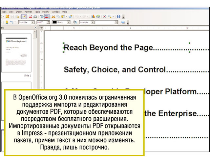Click the Format Paintbrush icon
The height and width of the screenshot is (158, 210).
71,16
